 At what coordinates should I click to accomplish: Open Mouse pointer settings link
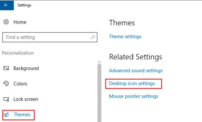tap(133, 96)
